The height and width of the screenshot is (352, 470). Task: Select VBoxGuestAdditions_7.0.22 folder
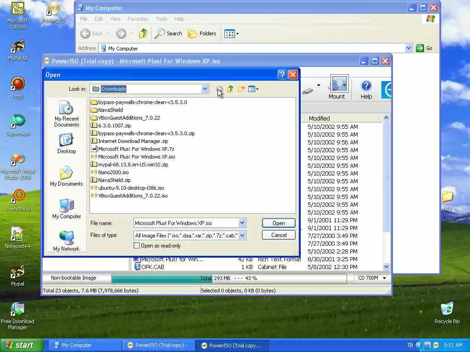point(126,118)
